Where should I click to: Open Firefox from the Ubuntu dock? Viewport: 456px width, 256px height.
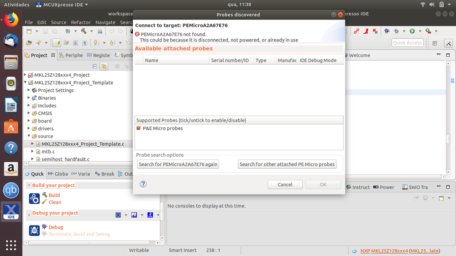pyautogui.click(x=11, y=20)
